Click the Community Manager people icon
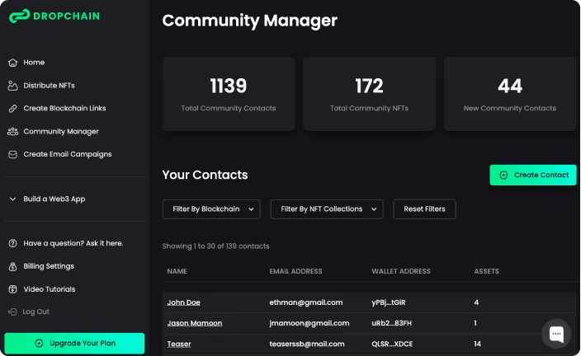Screen dimensions: 581x356 pyautogui.click(x=12, y=131)
